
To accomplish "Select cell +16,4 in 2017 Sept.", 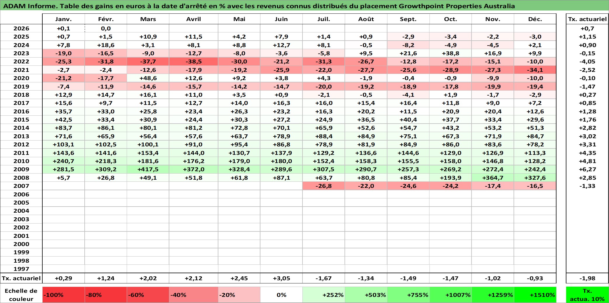I will [408, 103].
